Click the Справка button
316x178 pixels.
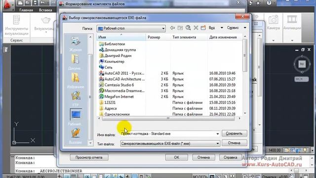point(230,157)
